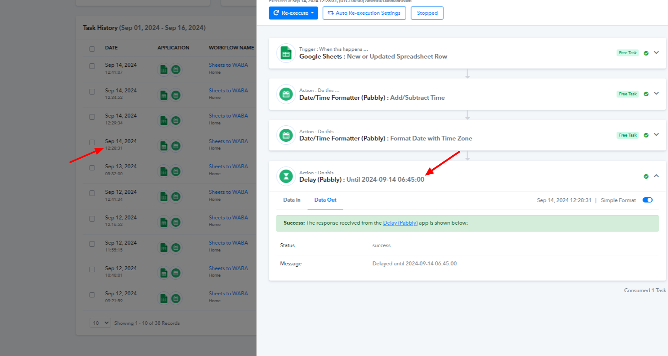Click the APPLICATION column header
This screenshot has height=356, width=668.
[x=173, y=48]
